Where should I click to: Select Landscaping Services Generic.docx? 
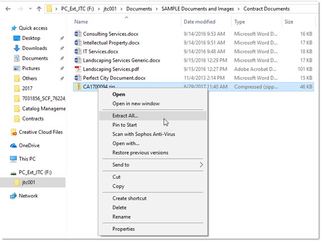point(122,60)
